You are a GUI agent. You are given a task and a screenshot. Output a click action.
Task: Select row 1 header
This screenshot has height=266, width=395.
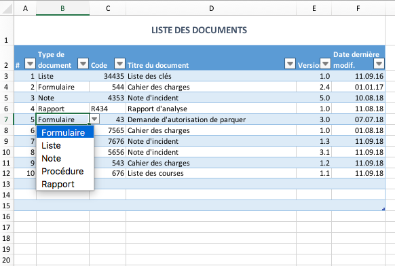point(7,31)
